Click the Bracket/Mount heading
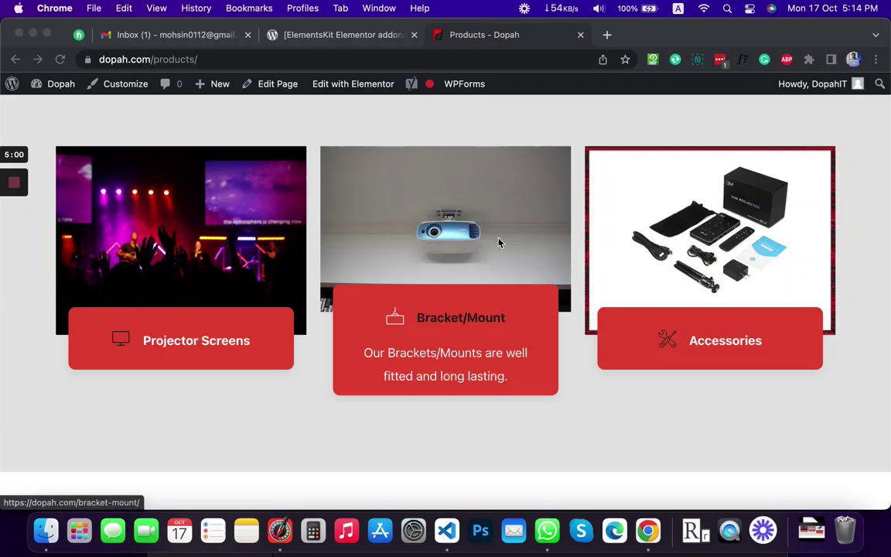This screenshot has height=557, width=891. (x=460, y=318)
